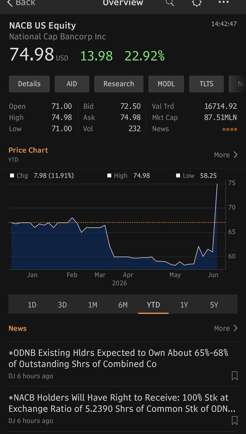Bookmark the NACB Holders exchange ratio news
This screenshot has width=246, height=434.
pyautogui.click(x=234, y=421)
